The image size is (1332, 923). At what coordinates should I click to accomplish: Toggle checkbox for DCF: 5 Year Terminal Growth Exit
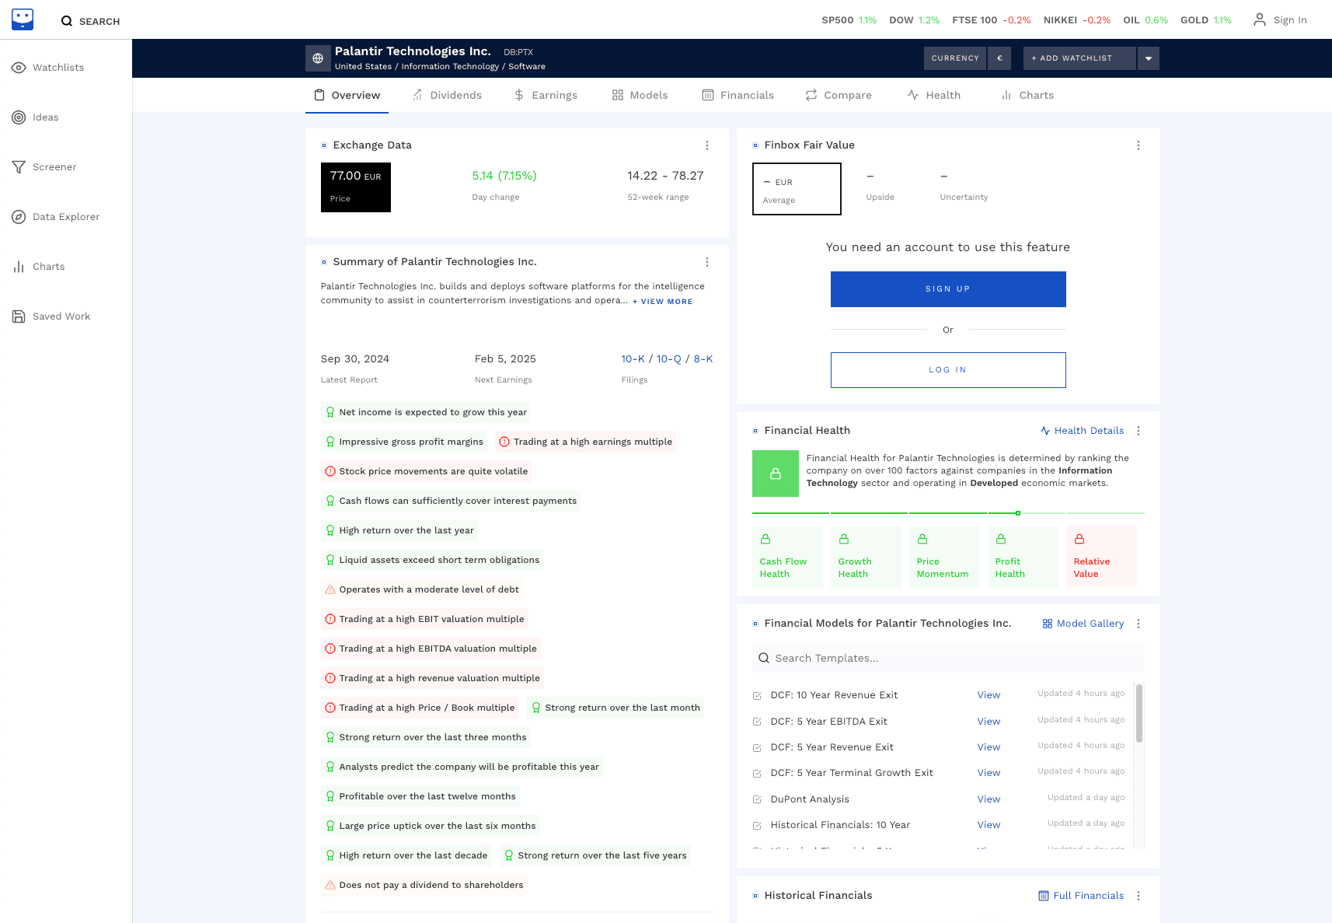[757, 774]
